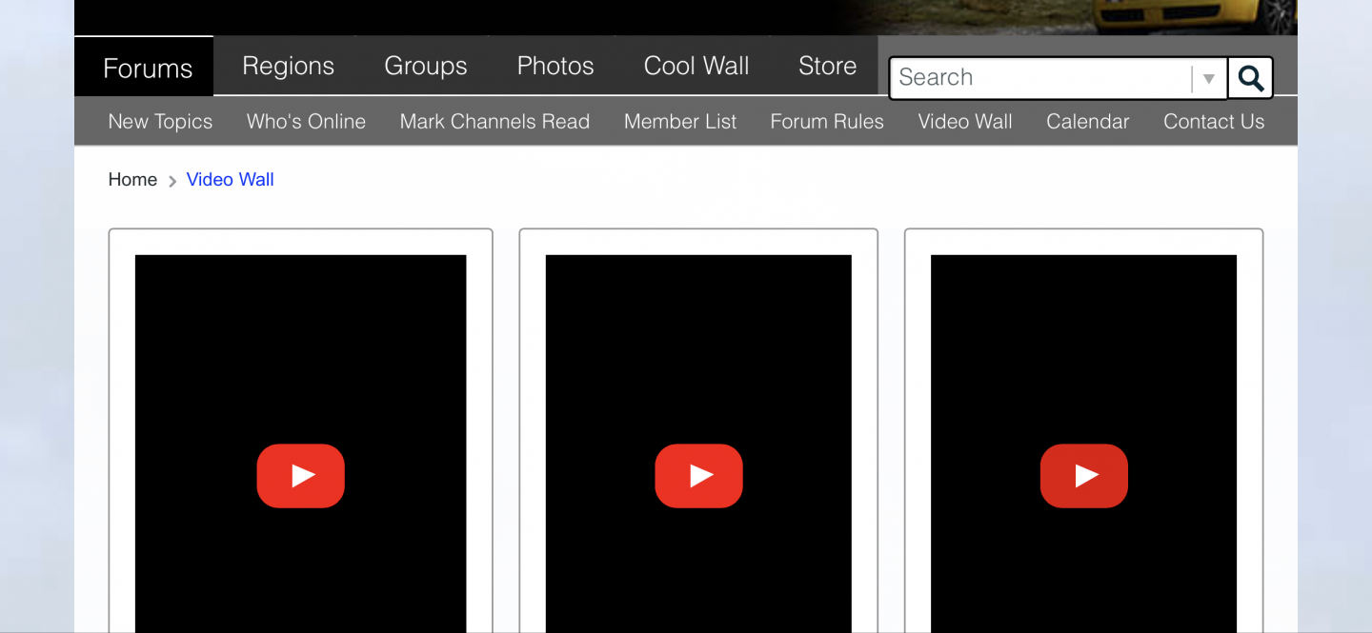Click into the Search input field
Image resolution: width=1372 pixels, height=633 pixels.
1042,78
